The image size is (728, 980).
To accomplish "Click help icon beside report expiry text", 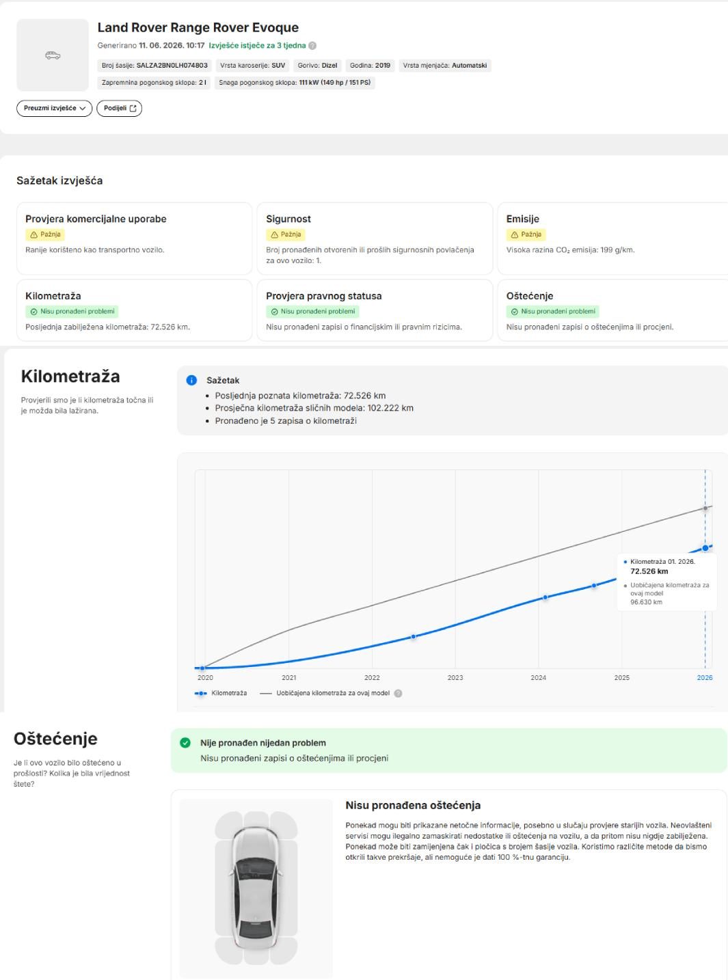I will click(x=312, y=46).
